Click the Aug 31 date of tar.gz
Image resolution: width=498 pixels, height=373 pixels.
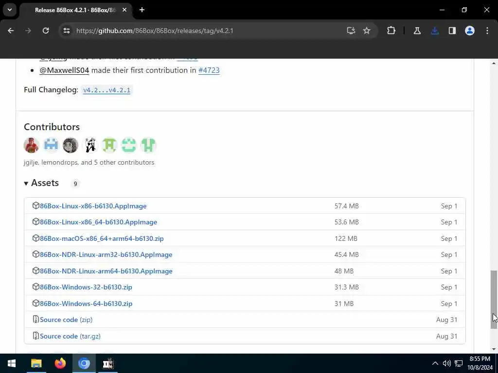(446, 336)
